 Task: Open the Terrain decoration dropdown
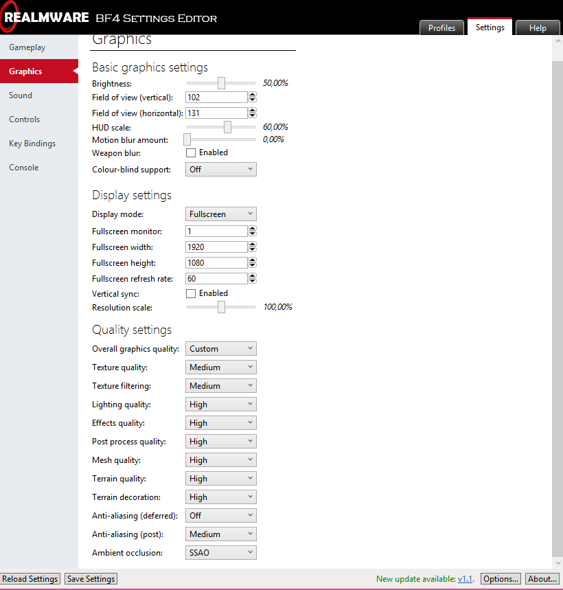[x=221, y=497]
